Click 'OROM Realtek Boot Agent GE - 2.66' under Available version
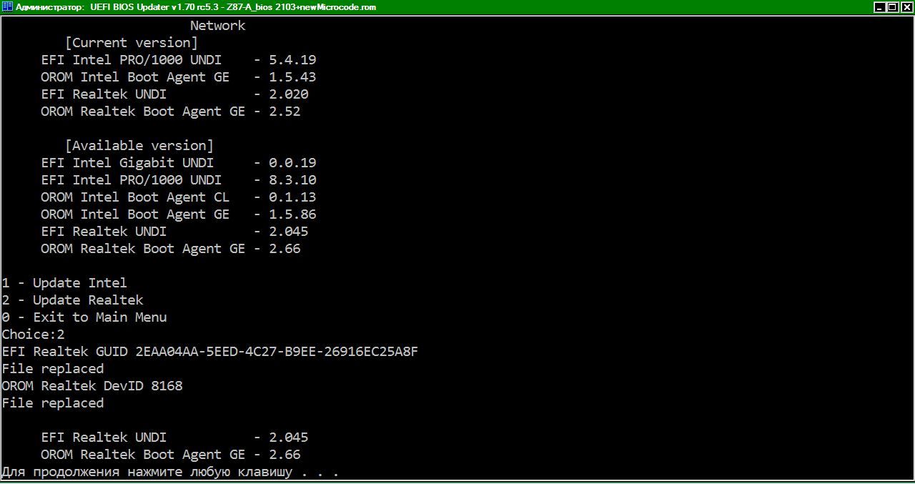This screenshot has width=915, height=484. [x=170, y=249]
